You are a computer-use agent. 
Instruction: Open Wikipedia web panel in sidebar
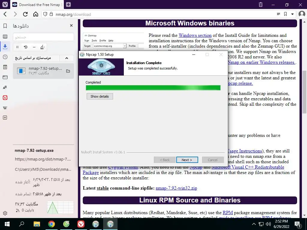click(x=5, y=108)
